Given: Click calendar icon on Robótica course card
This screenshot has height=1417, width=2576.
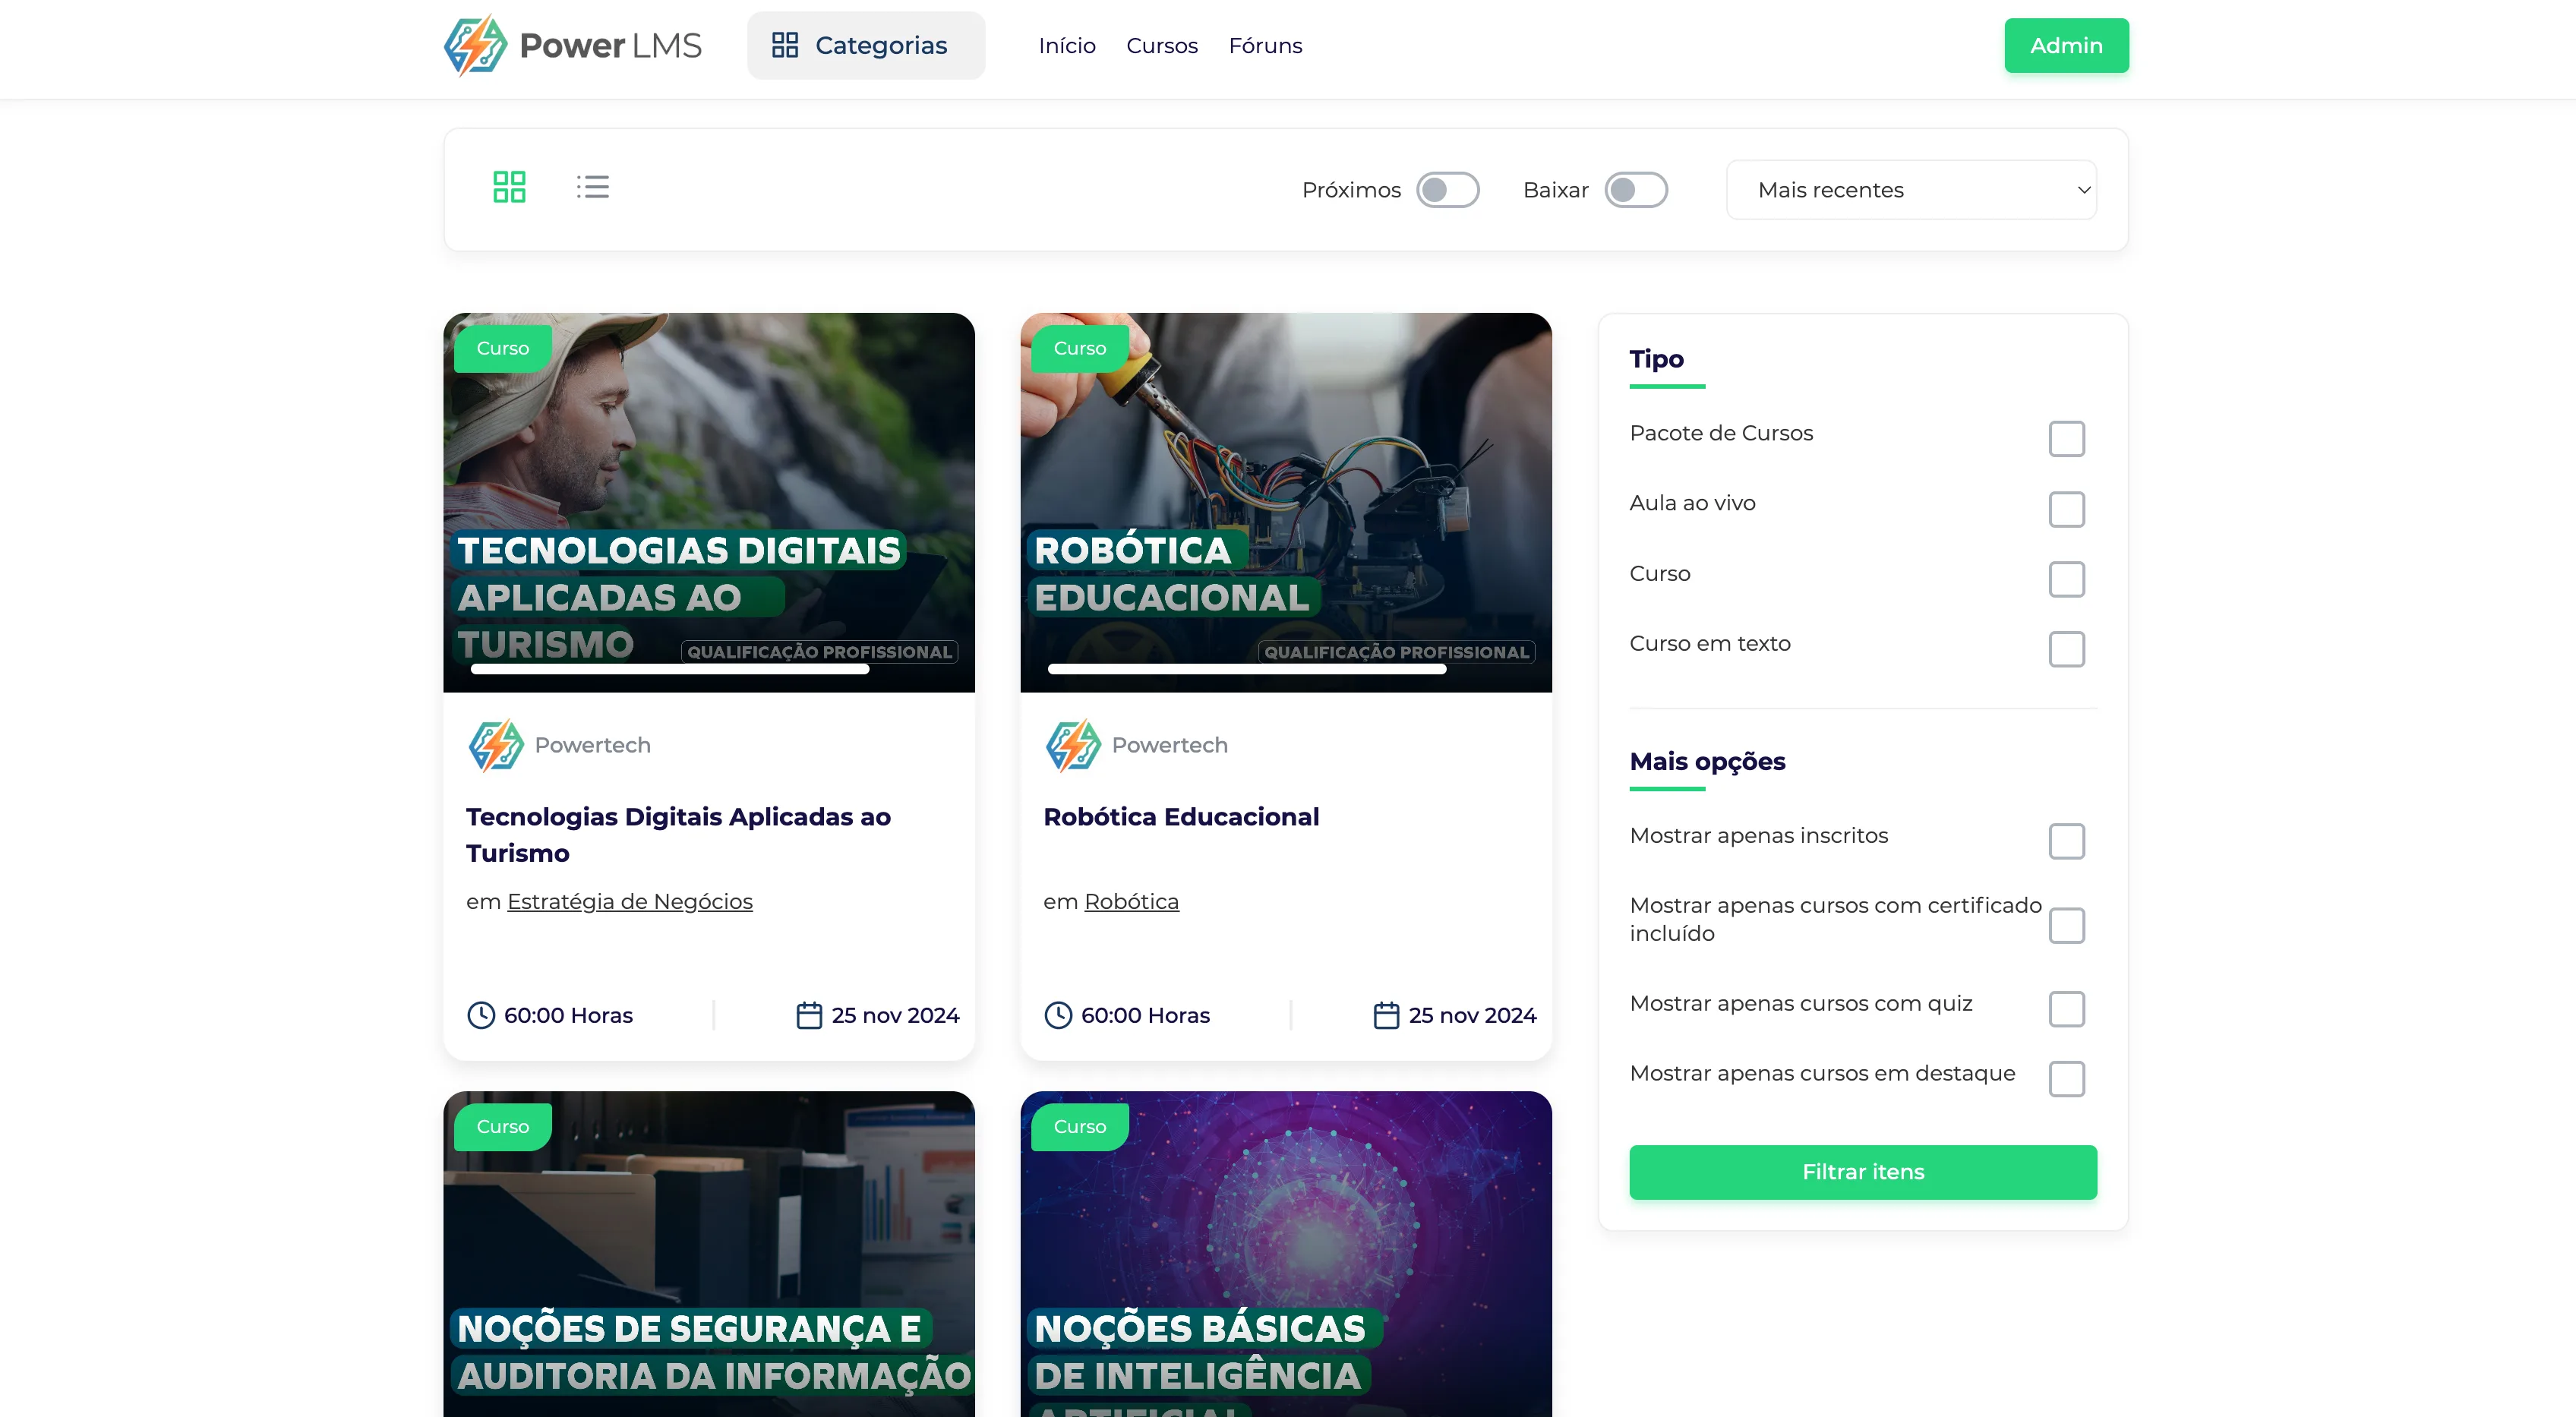Looking at the screenshot, I should (1385, 1015).
